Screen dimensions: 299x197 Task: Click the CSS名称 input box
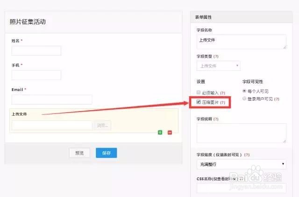coord(242,188)
